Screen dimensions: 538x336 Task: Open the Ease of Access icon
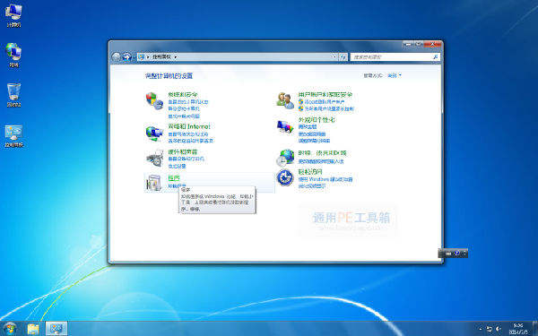(x=285, y=177)
